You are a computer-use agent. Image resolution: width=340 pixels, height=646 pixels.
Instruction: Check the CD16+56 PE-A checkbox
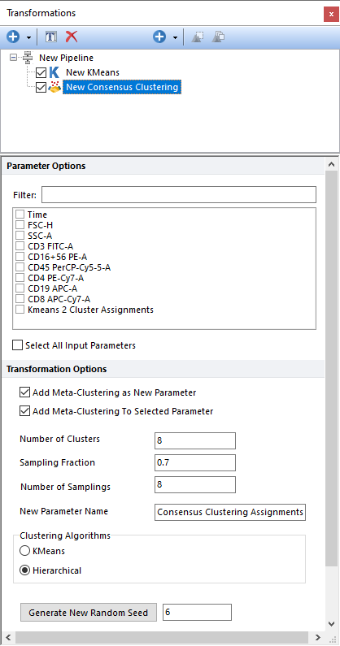pos(20,257)
